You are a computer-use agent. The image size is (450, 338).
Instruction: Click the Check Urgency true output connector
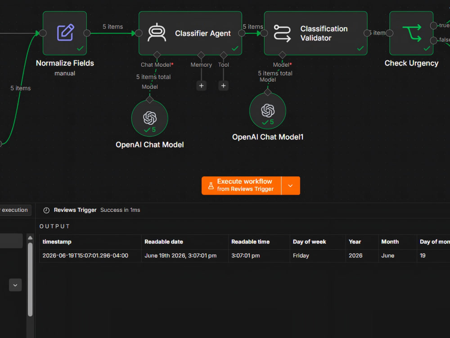click(434, 26)
